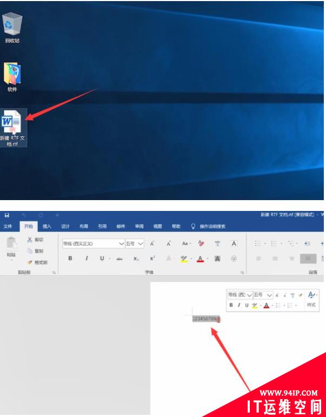Cut the selection with the 剪切 scissors
This screenshot has height=417, width=326.
pyautogui.click(x=35, y=240)
